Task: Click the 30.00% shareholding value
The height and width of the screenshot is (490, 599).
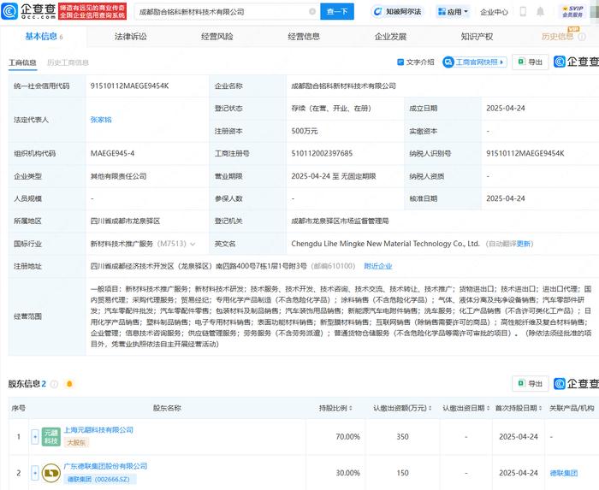Action: point(347,473)
